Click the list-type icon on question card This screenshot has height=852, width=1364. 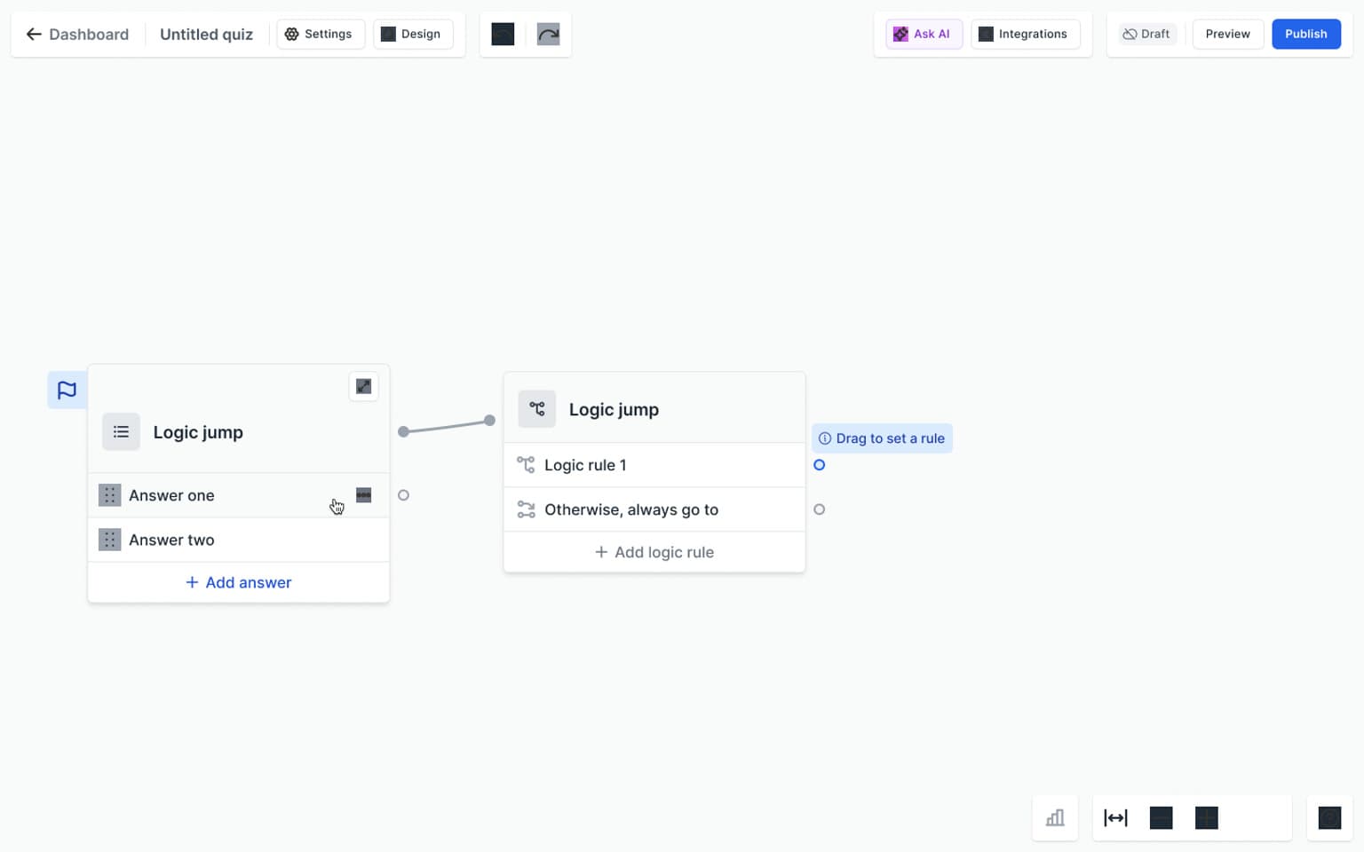pyautogui.click(x=121, y=432)
